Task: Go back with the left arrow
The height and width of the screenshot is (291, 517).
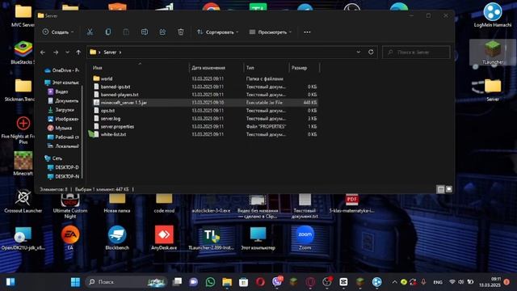Action: point(43,52)
